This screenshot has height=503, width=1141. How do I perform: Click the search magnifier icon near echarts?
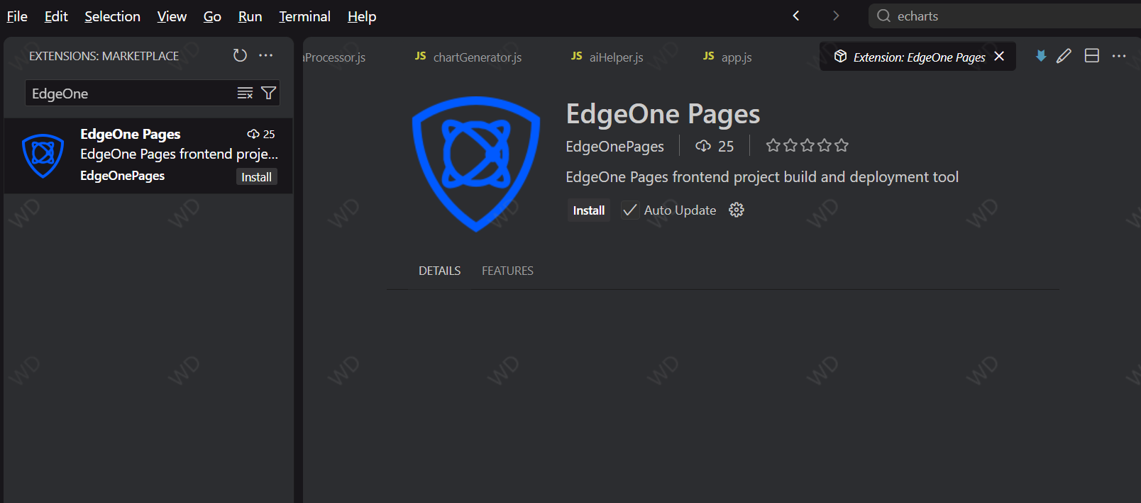tap(883, 16)
